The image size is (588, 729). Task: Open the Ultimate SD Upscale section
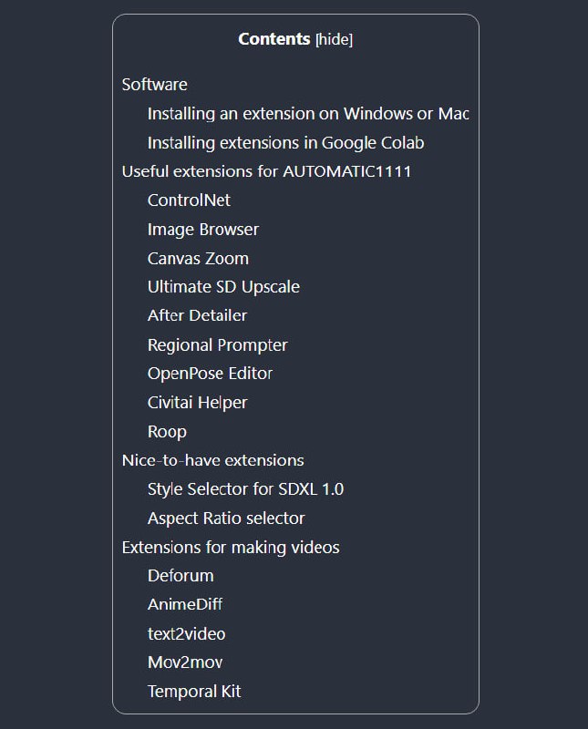coord(223,287)
